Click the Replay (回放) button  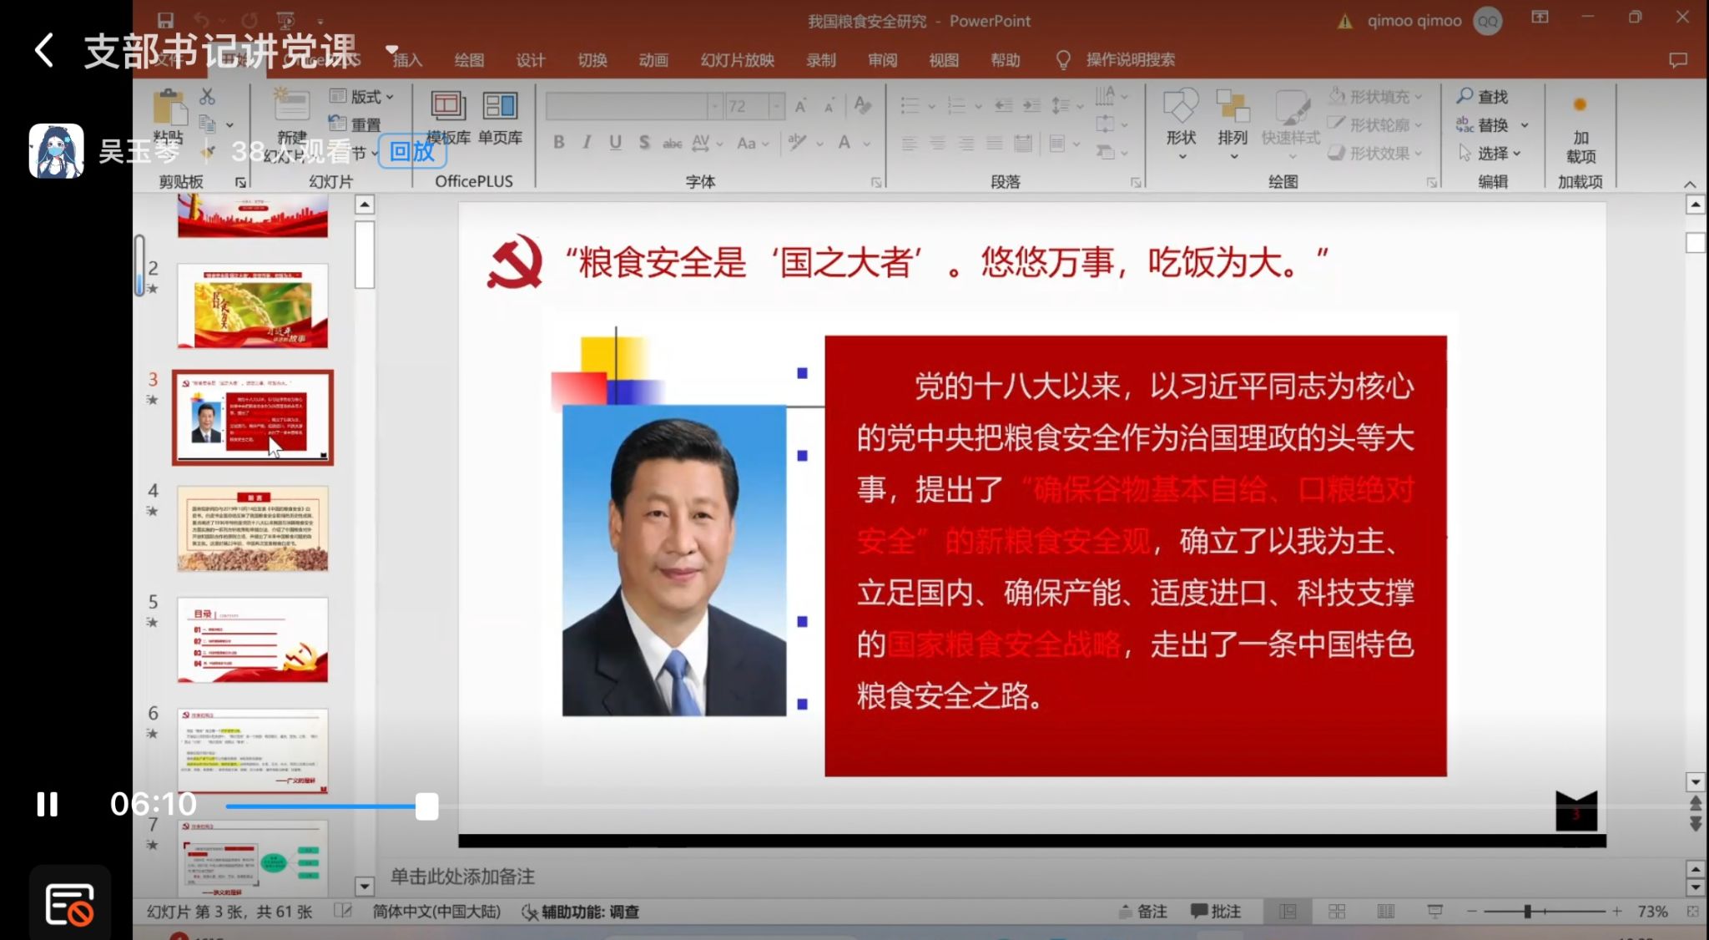coord(412,152)
